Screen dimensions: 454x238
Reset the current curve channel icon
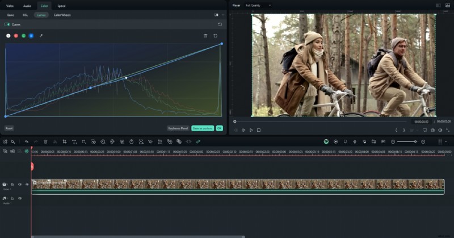pos(216,36)
